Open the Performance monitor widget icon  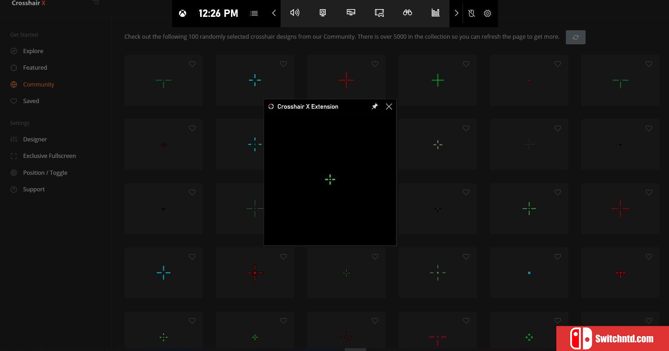coord(351,13)
